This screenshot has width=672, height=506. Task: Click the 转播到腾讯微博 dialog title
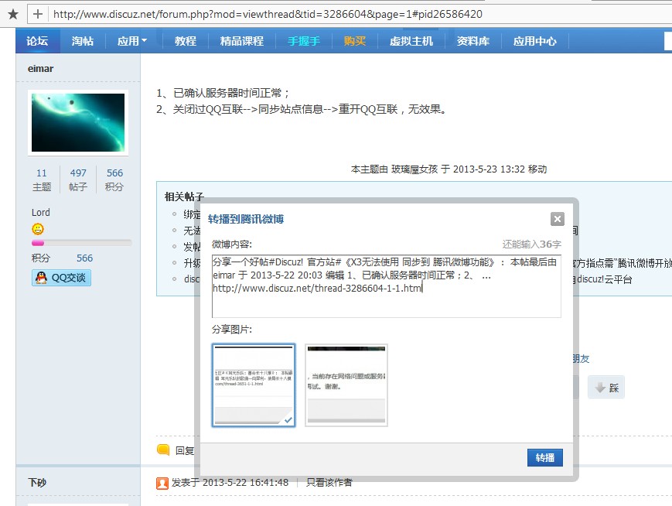(x=246, y=219)
